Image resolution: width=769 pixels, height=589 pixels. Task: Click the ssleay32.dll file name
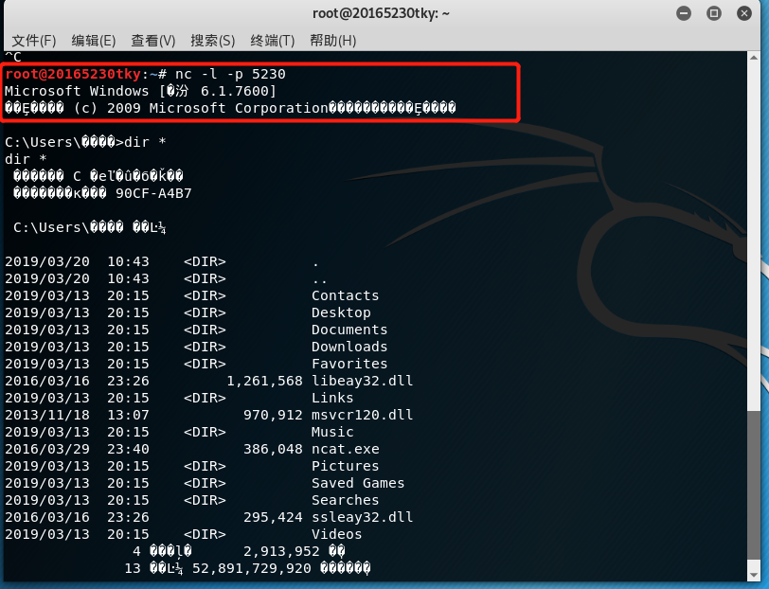[363, 517]
